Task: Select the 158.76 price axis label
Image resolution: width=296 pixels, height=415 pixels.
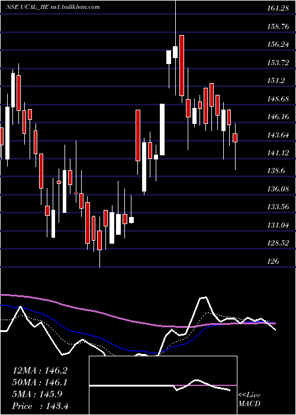Action: 278,27
